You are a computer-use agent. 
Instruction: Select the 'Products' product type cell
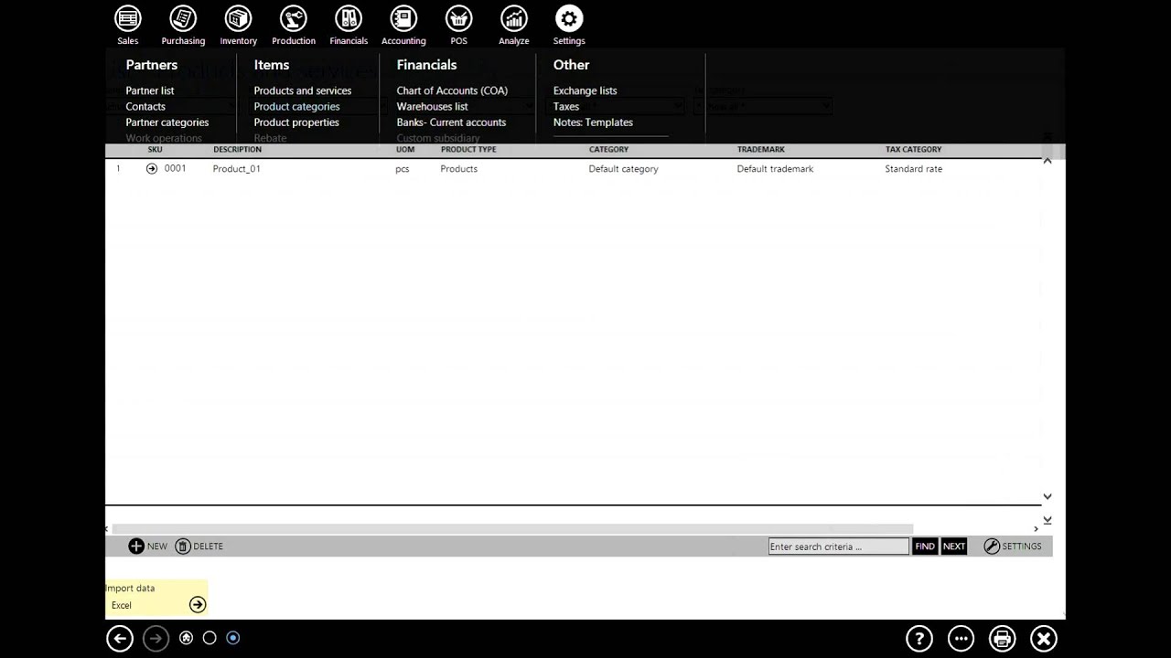point(459,169)
